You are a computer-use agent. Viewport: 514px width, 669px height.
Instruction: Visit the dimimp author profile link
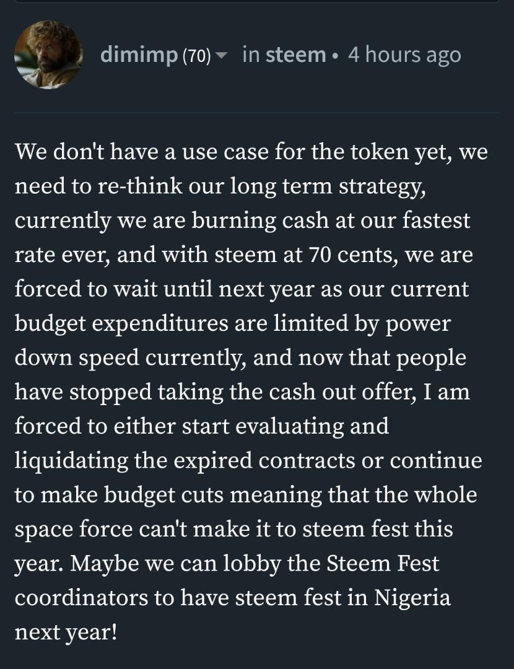coord(139,55)
